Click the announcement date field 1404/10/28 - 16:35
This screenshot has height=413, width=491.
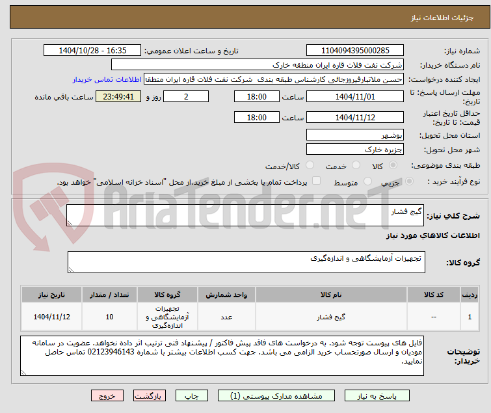point(92,51)
